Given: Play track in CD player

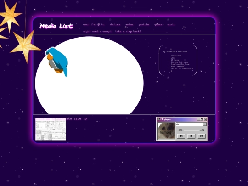Looking at the screenshot, I should pos(191,136).
